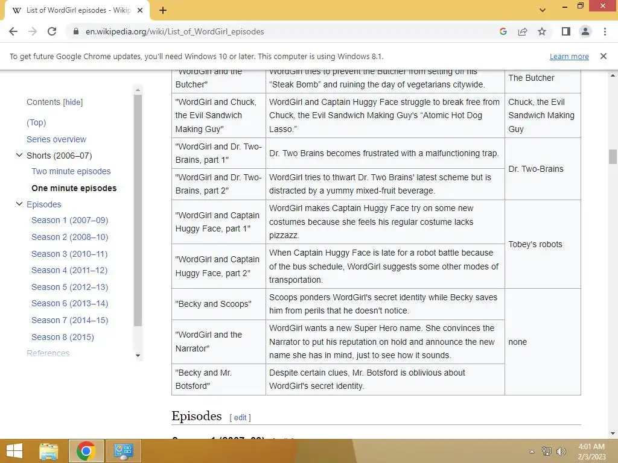Click the page scroll-up arrow
The height and width of the screenshot is (463, 618).
pyautogui.click(x=613, y=75)
